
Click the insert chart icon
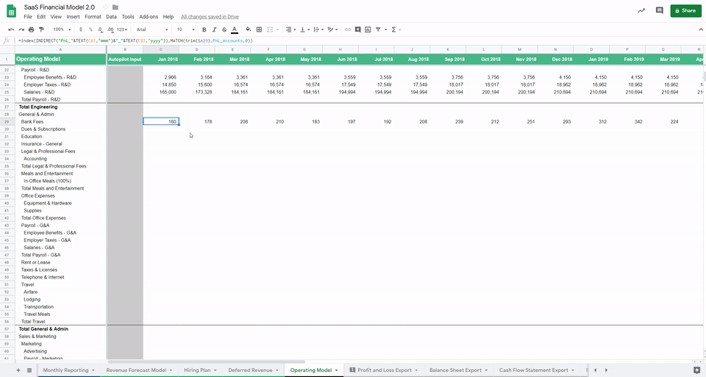pyautogui.click(x=367, y=29)
